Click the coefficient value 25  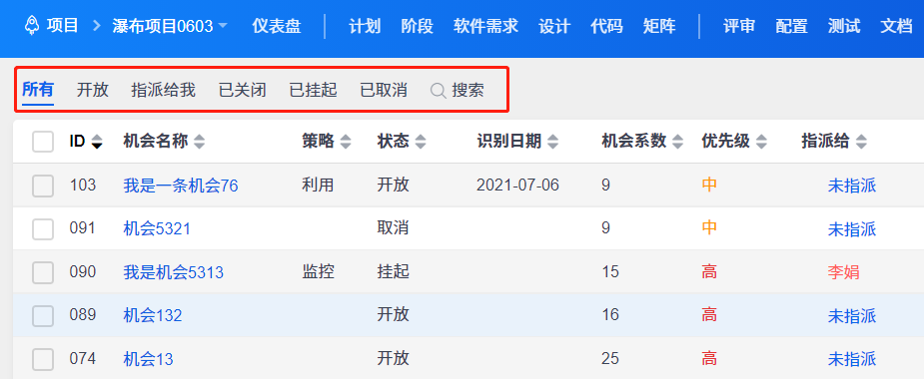(610, 358)
